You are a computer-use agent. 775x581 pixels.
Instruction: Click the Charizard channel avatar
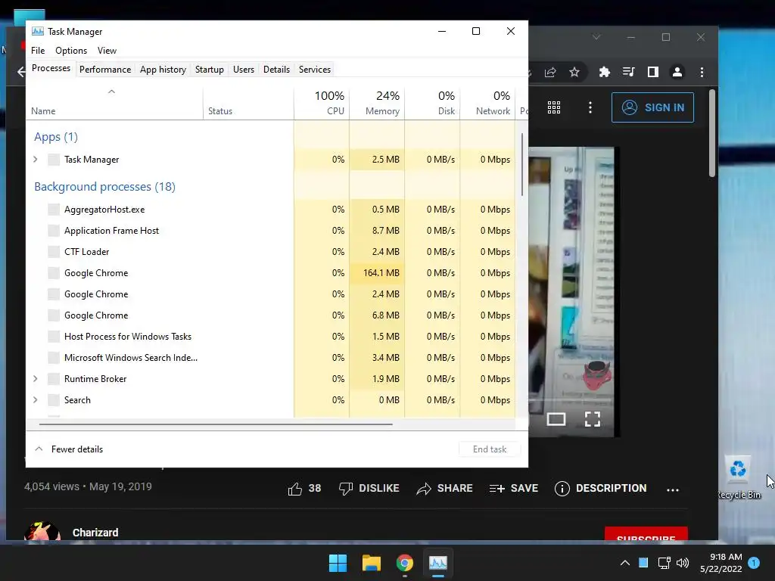[42, 531]
